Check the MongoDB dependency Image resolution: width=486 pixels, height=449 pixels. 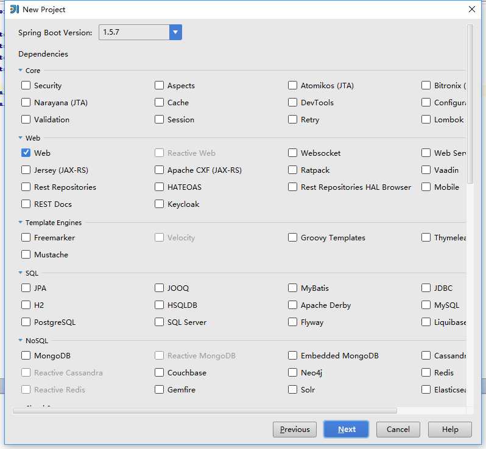pos(26,355)
